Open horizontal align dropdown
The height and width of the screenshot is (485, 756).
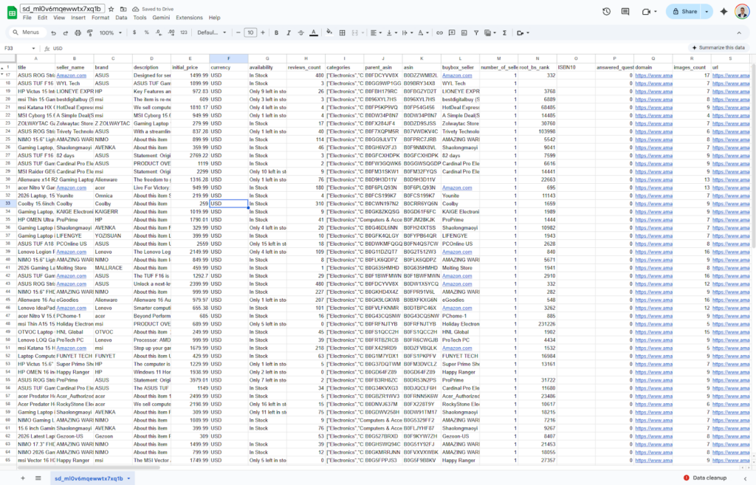click(x=374, y=32)
